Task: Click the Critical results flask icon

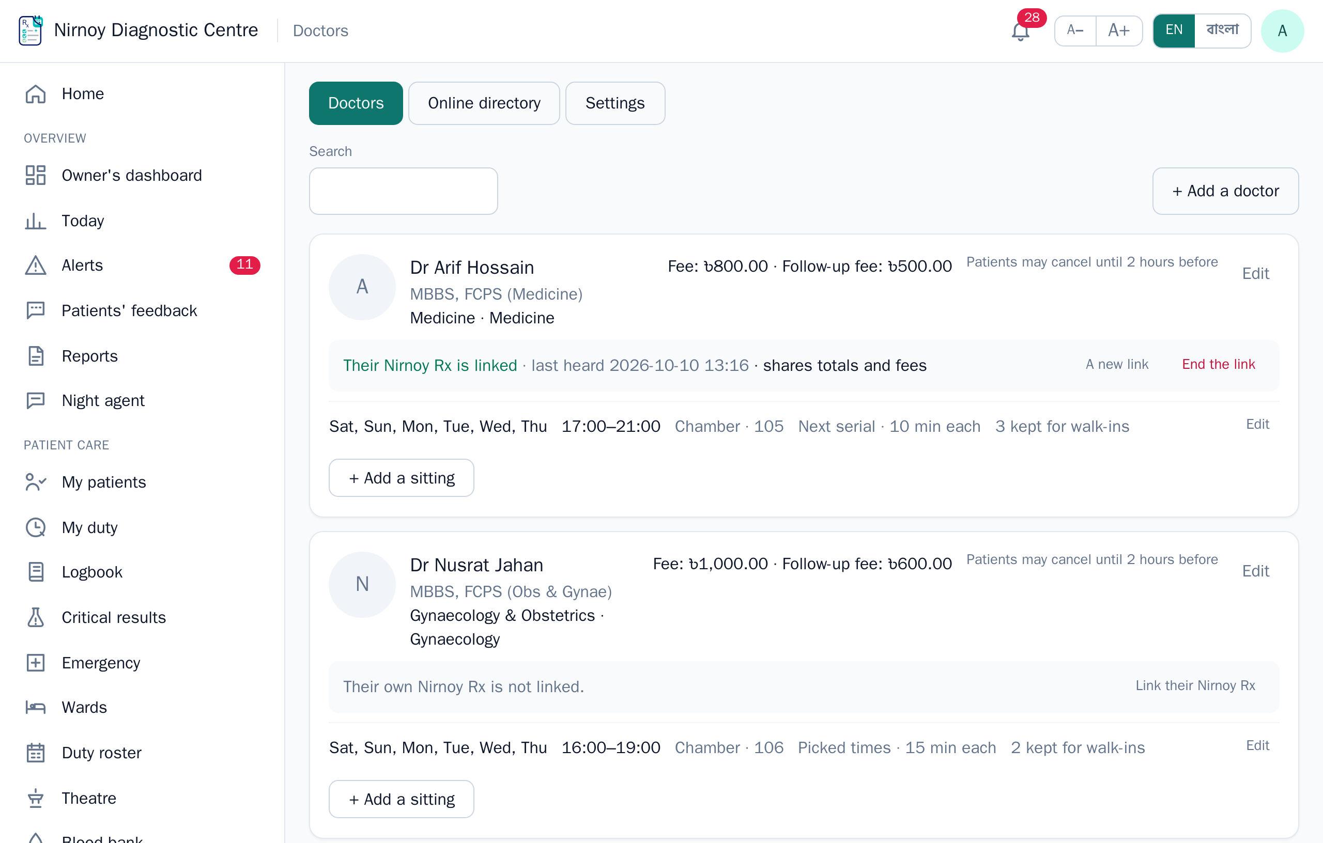Action: point(36,617)
